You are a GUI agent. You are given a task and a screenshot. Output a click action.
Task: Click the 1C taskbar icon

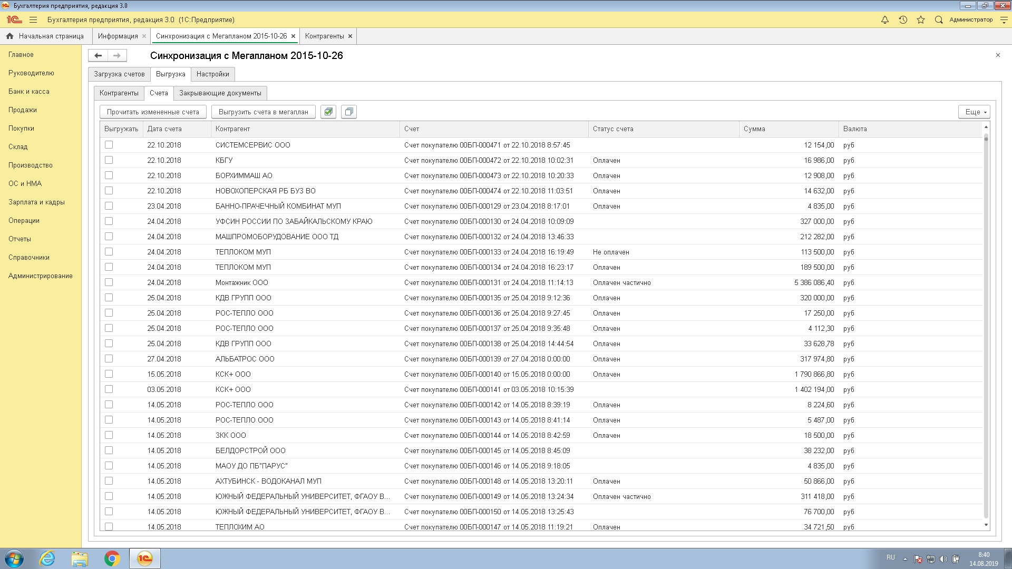coord(145,558)
